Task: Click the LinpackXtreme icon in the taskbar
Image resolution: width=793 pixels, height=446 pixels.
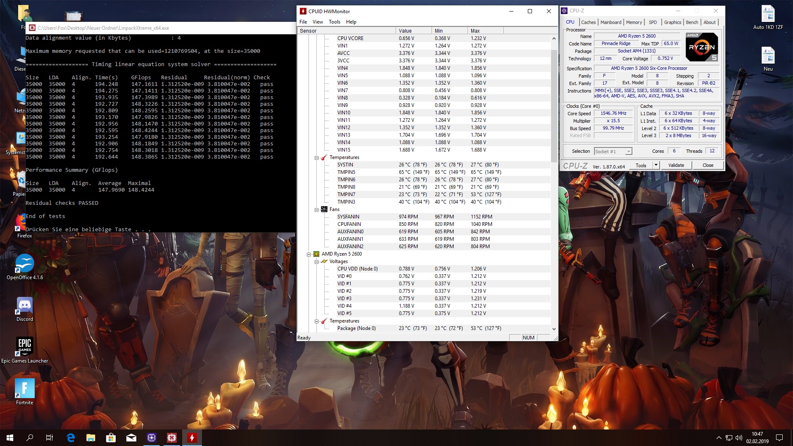Action: pos(172,438)
